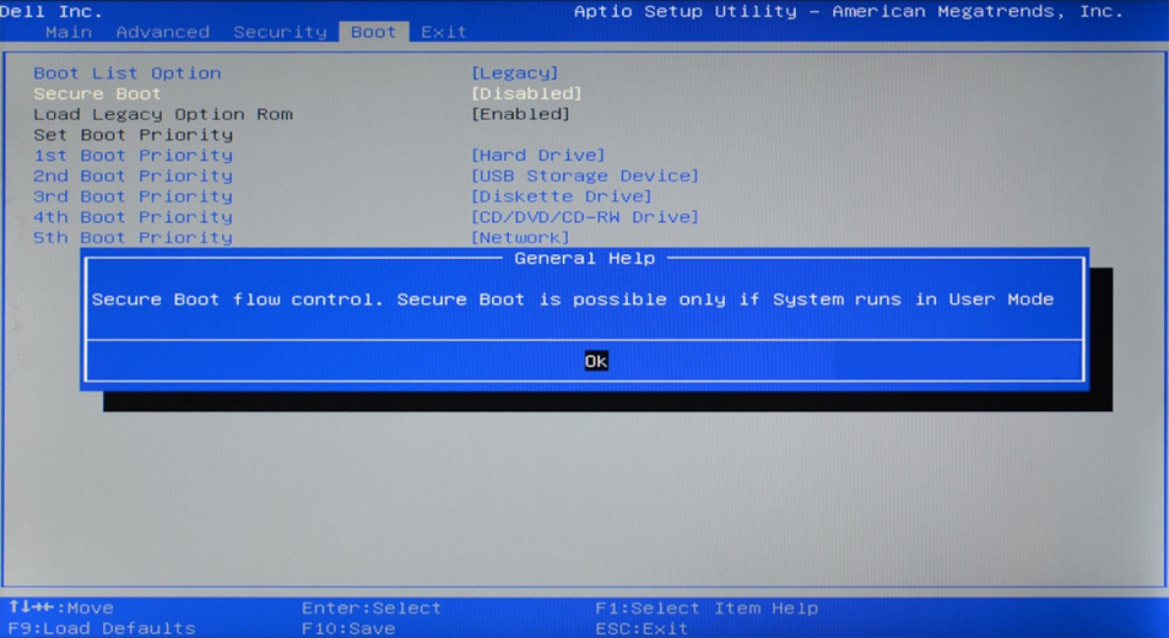The width and height of the screenshot is (1169, 638).
Task: Toggle the Secure Boot [Disabled] value
Action: click(x=527, y=94)
